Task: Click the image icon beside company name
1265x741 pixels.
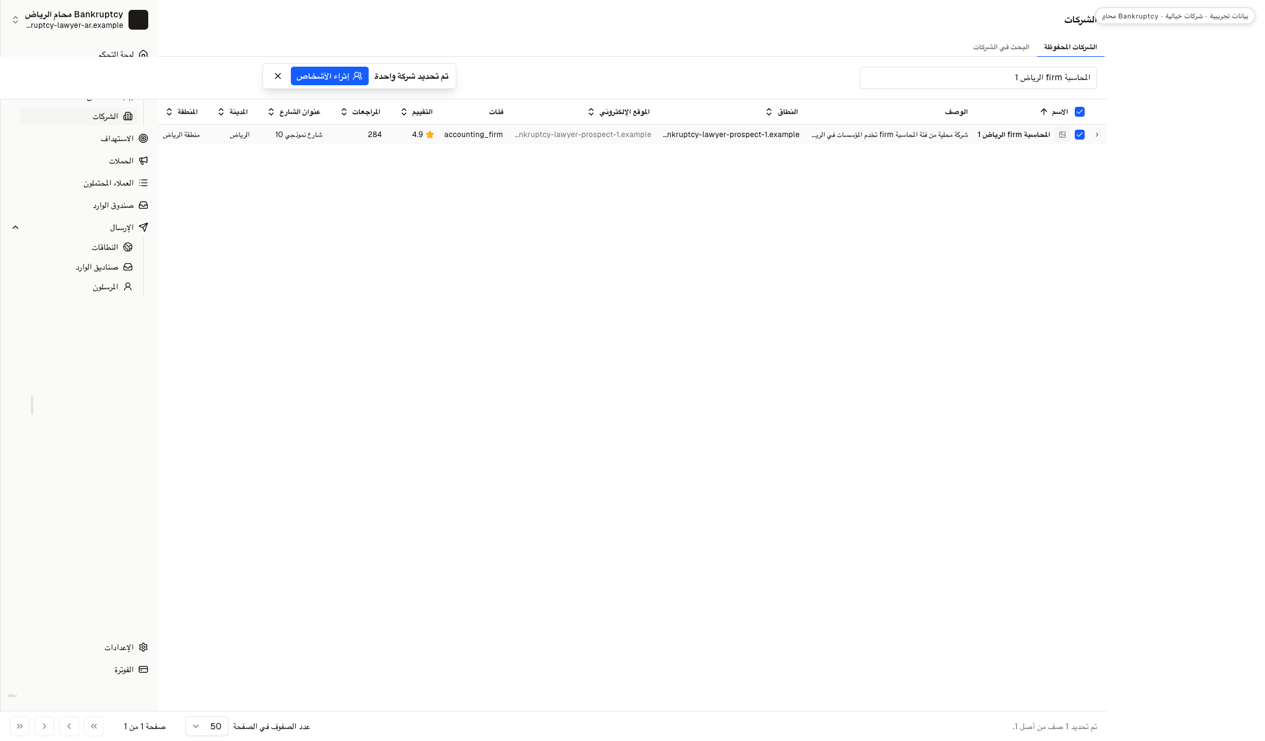Action: 1062,135
